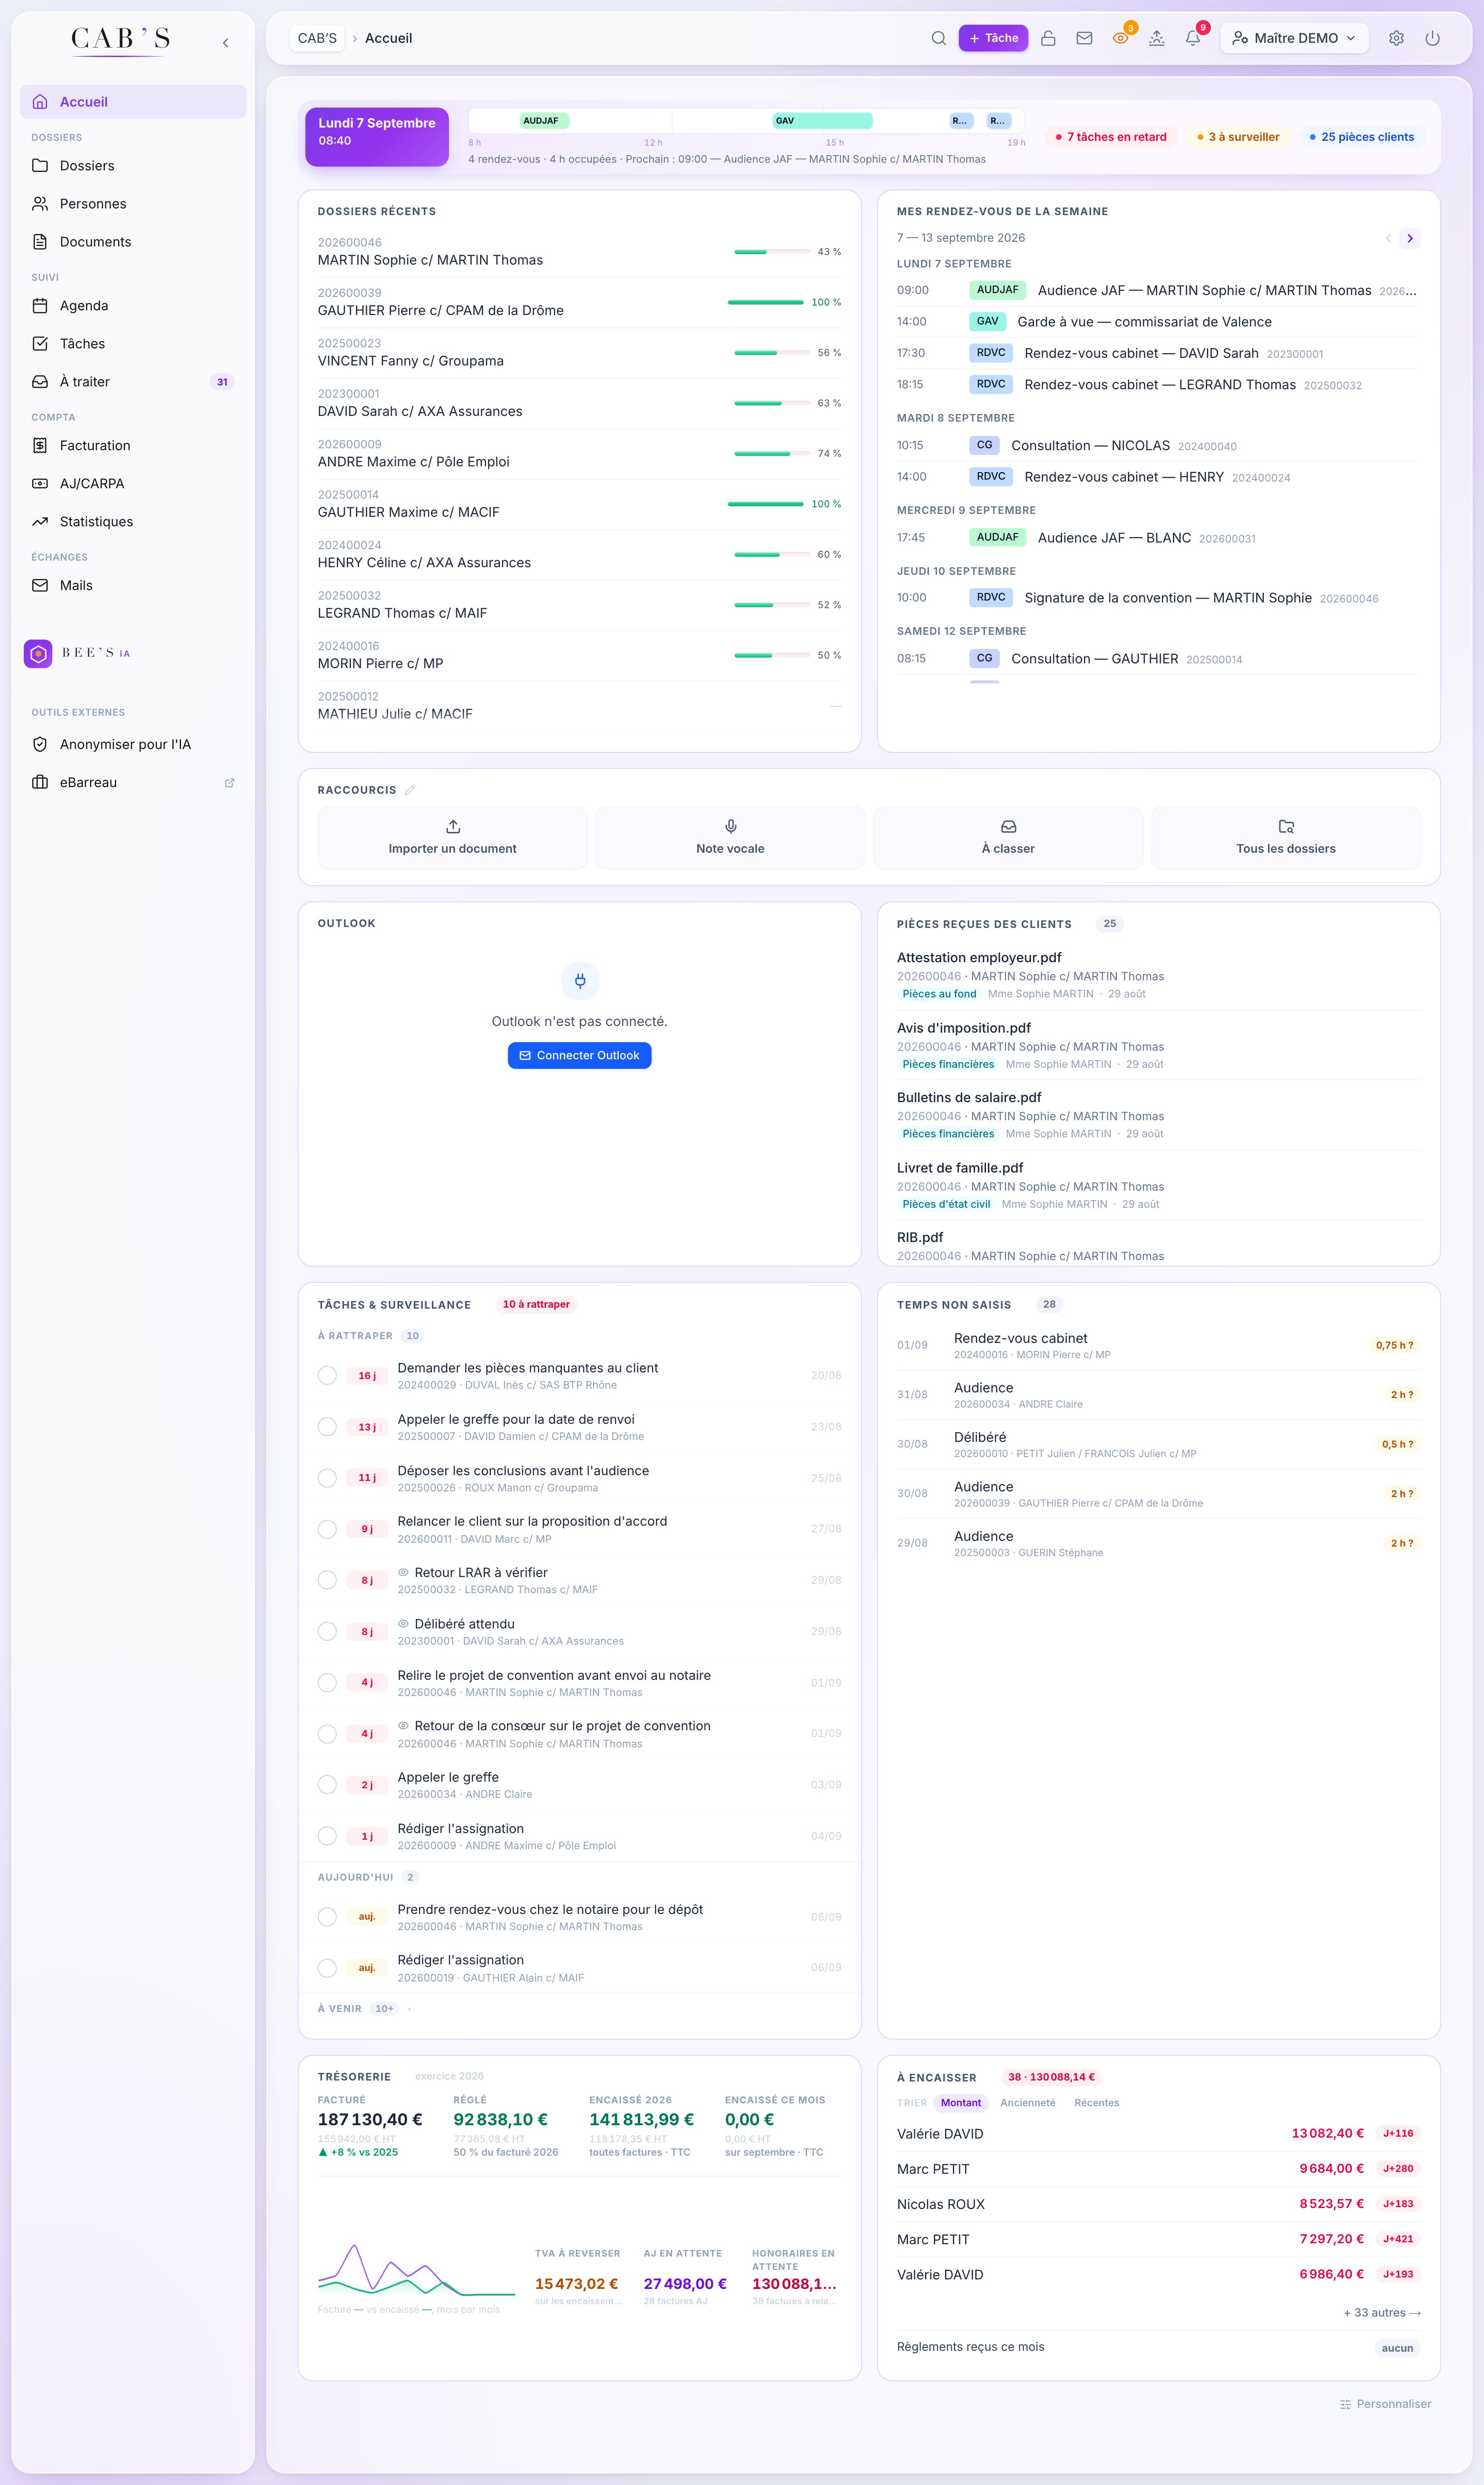The height and width of the screenshot is (2485, 1484).
Task: Click the '7 tâches en retard' pill
Action: click(1111, 137)
